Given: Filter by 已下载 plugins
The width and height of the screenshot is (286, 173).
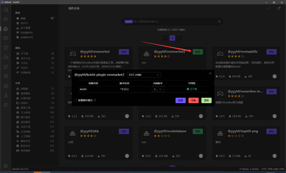Looking at the screenshot, I should point(24,54).
